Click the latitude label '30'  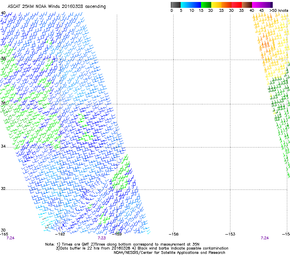(x=3, y=230)
